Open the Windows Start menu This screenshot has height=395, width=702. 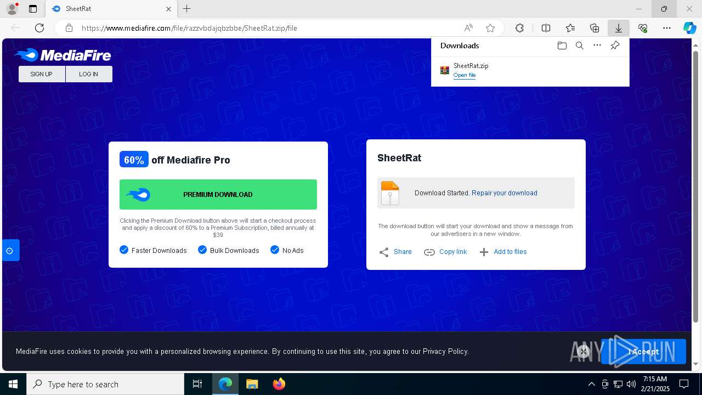(13, 384)
